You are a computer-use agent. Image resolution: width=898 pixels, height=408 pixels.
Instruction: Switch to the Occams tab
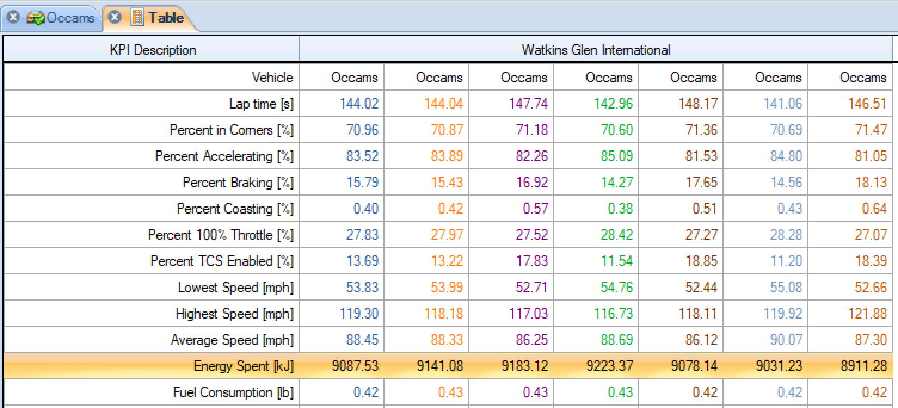70,18
